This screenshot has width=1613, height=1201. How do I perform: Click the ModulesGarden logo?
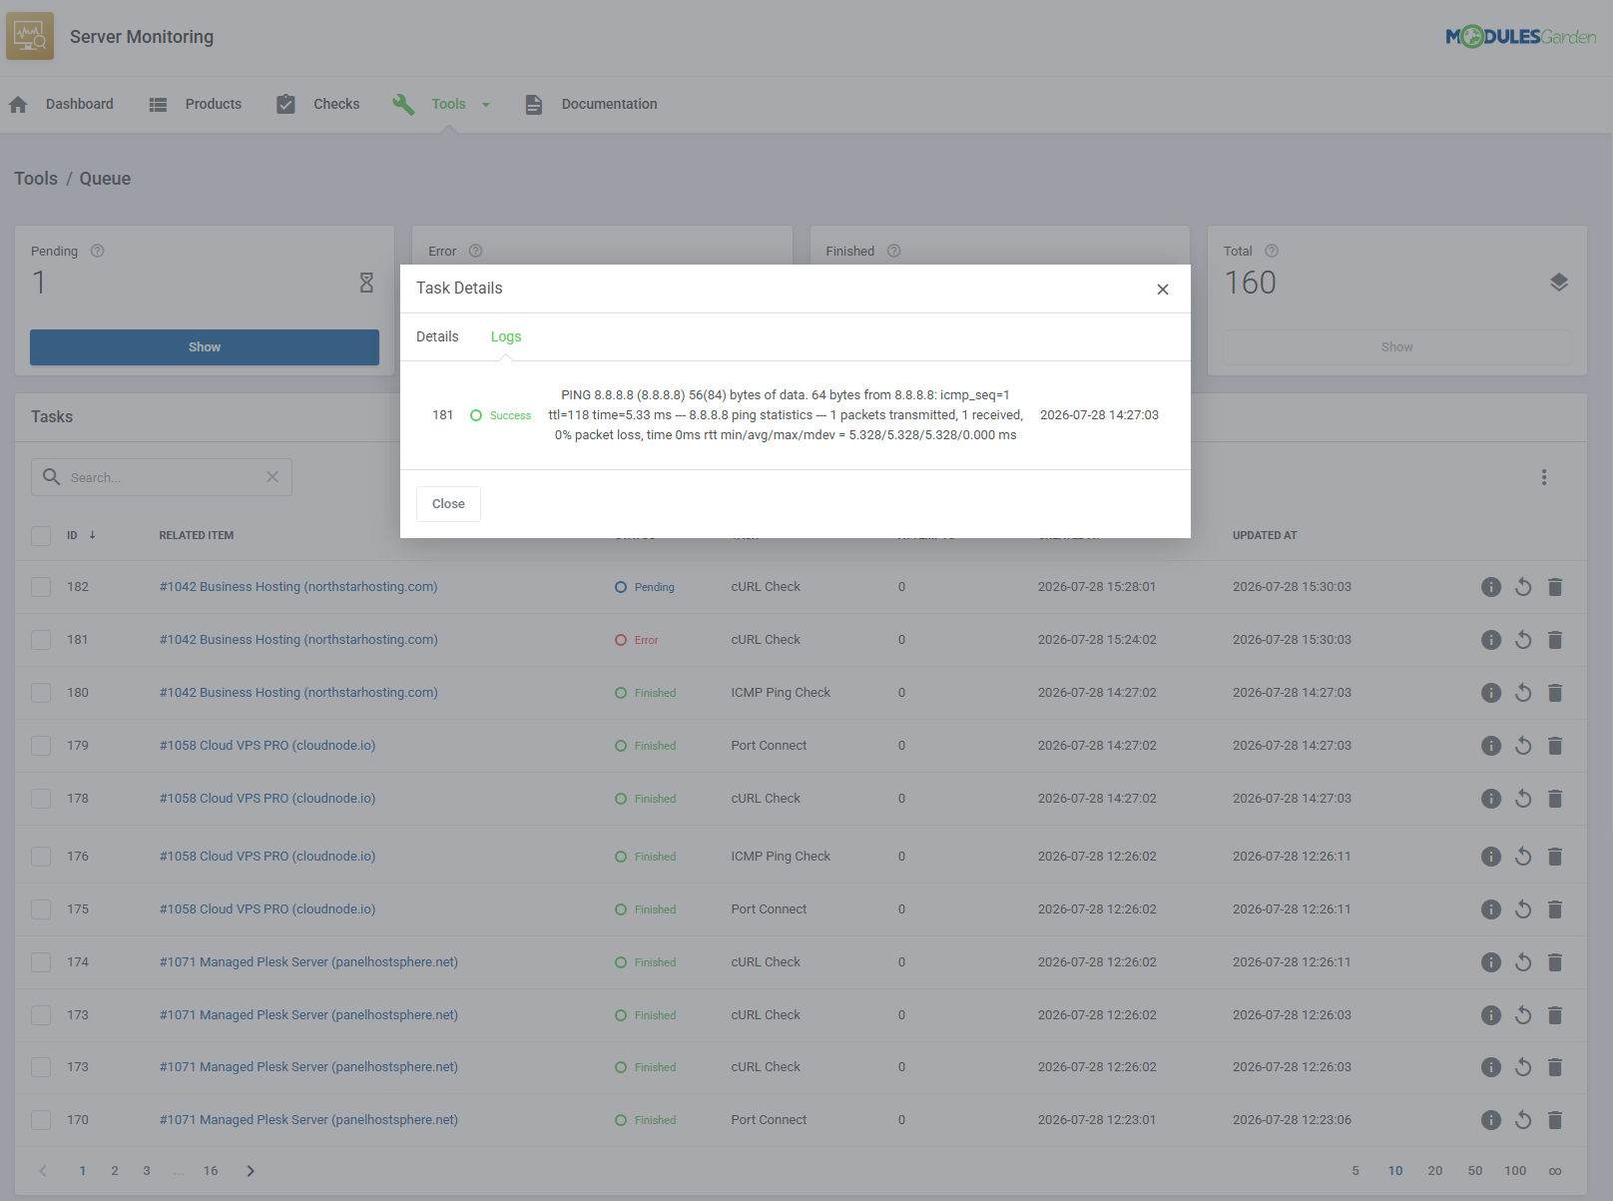(x=1521, y=37)
